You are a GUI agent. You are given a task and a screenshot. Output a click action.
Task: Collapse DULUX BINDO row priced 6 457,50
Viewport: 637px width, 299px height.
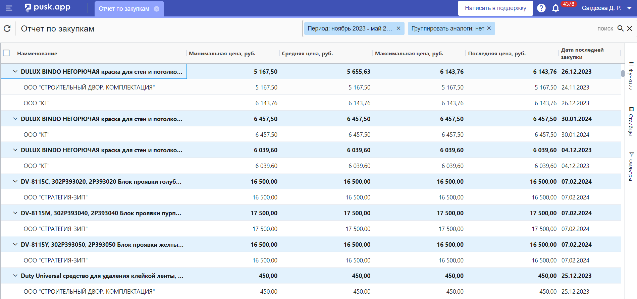tap(15, 119)
